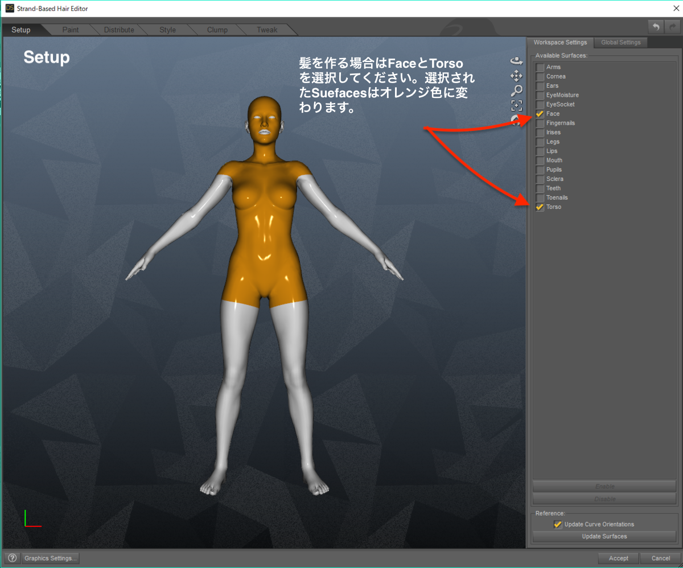Open the help question mark icon
The width and height of the screenshot is (683, 568).
pos(12,558)
